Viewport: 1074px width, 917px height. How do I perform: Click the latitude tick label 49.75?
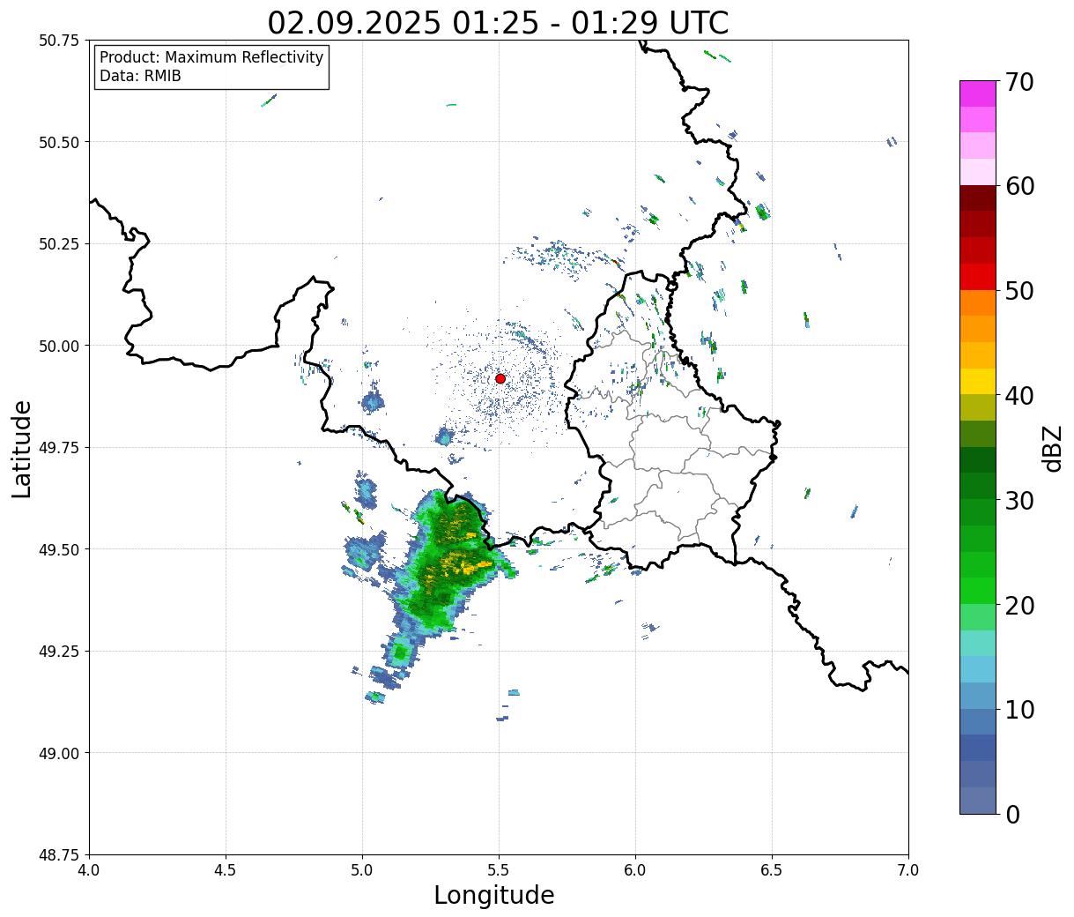click(x=59, y=447)
